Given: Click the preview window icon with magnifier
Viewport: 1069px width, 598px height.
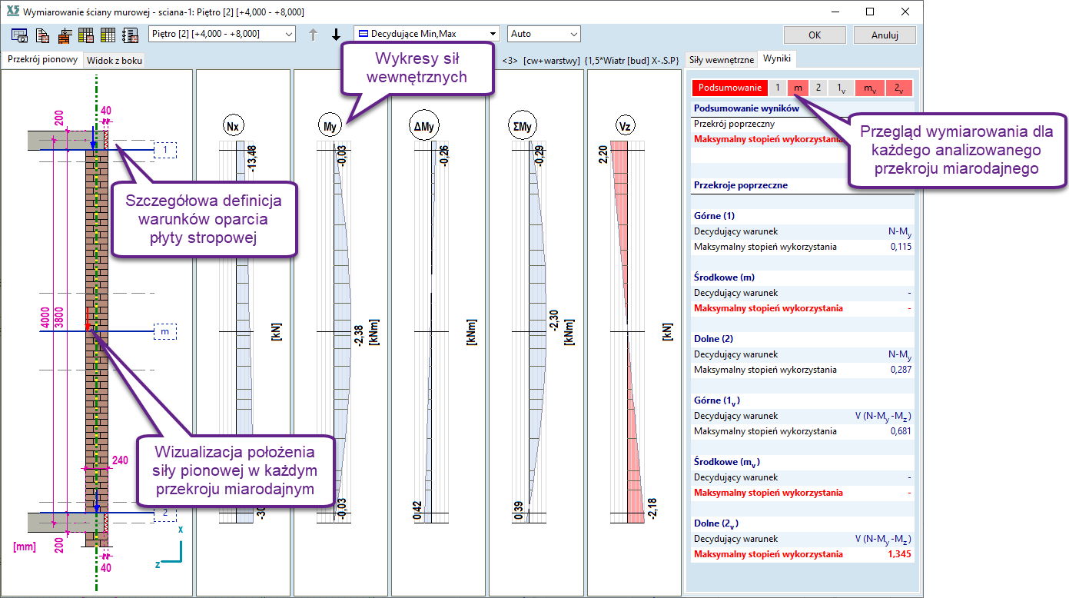Looking at the screenshot, I should (x=20, y=35).
